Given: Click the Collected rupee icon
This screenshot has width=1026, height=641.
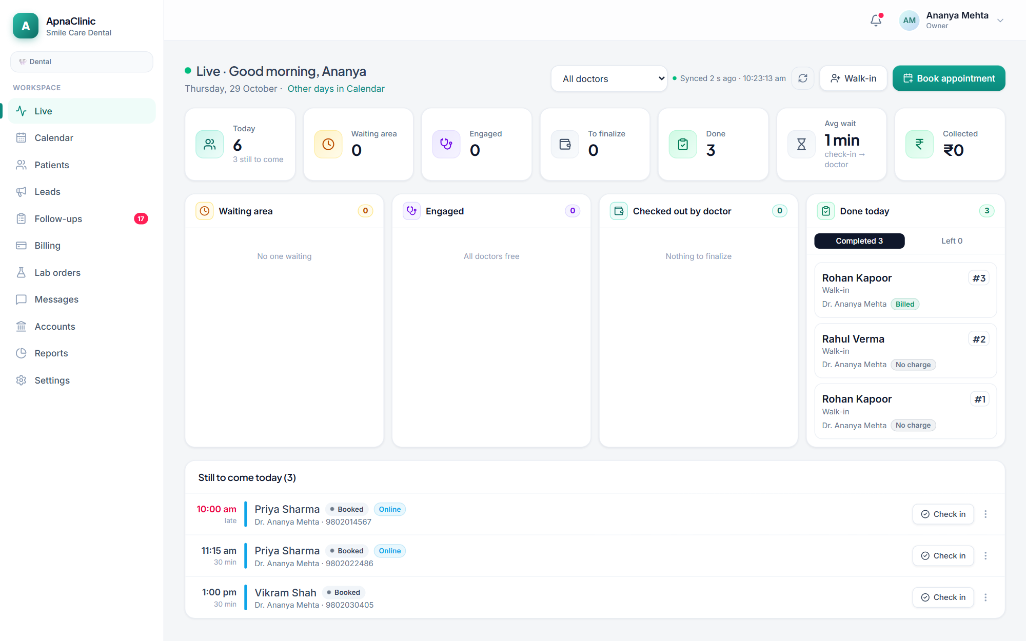Looking at the screenshot, I should click(919, 144).
